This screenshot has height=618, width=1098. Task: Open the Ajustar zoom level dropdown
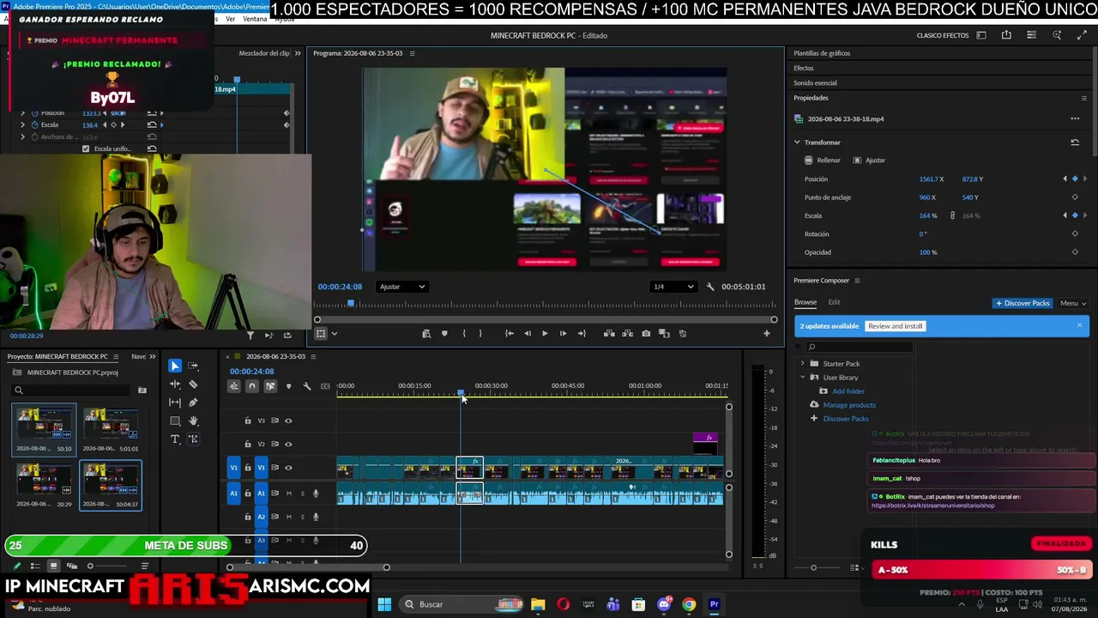point(402,287)
